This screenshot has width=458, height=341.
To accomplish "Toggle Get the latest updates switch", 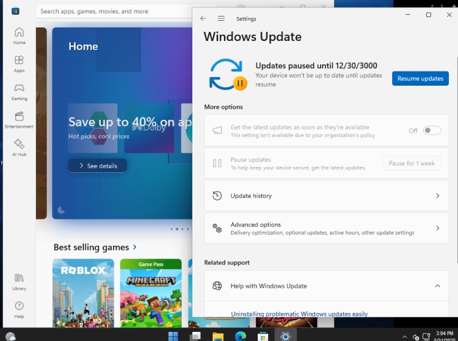I will tap(432, 130).
